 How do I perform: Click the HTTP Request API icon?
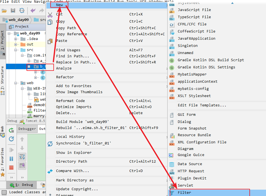172,172
